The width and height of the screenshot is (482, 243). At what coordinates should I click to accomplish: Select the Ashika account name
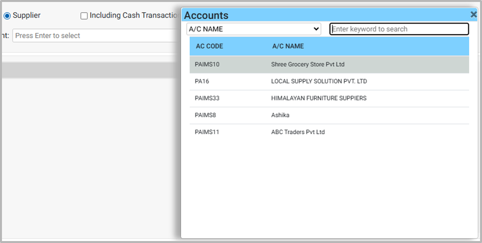(x=280, y=115)
